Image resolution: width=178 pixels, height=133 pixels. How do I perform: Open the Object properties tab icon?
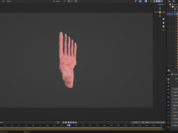click(168, 102)
